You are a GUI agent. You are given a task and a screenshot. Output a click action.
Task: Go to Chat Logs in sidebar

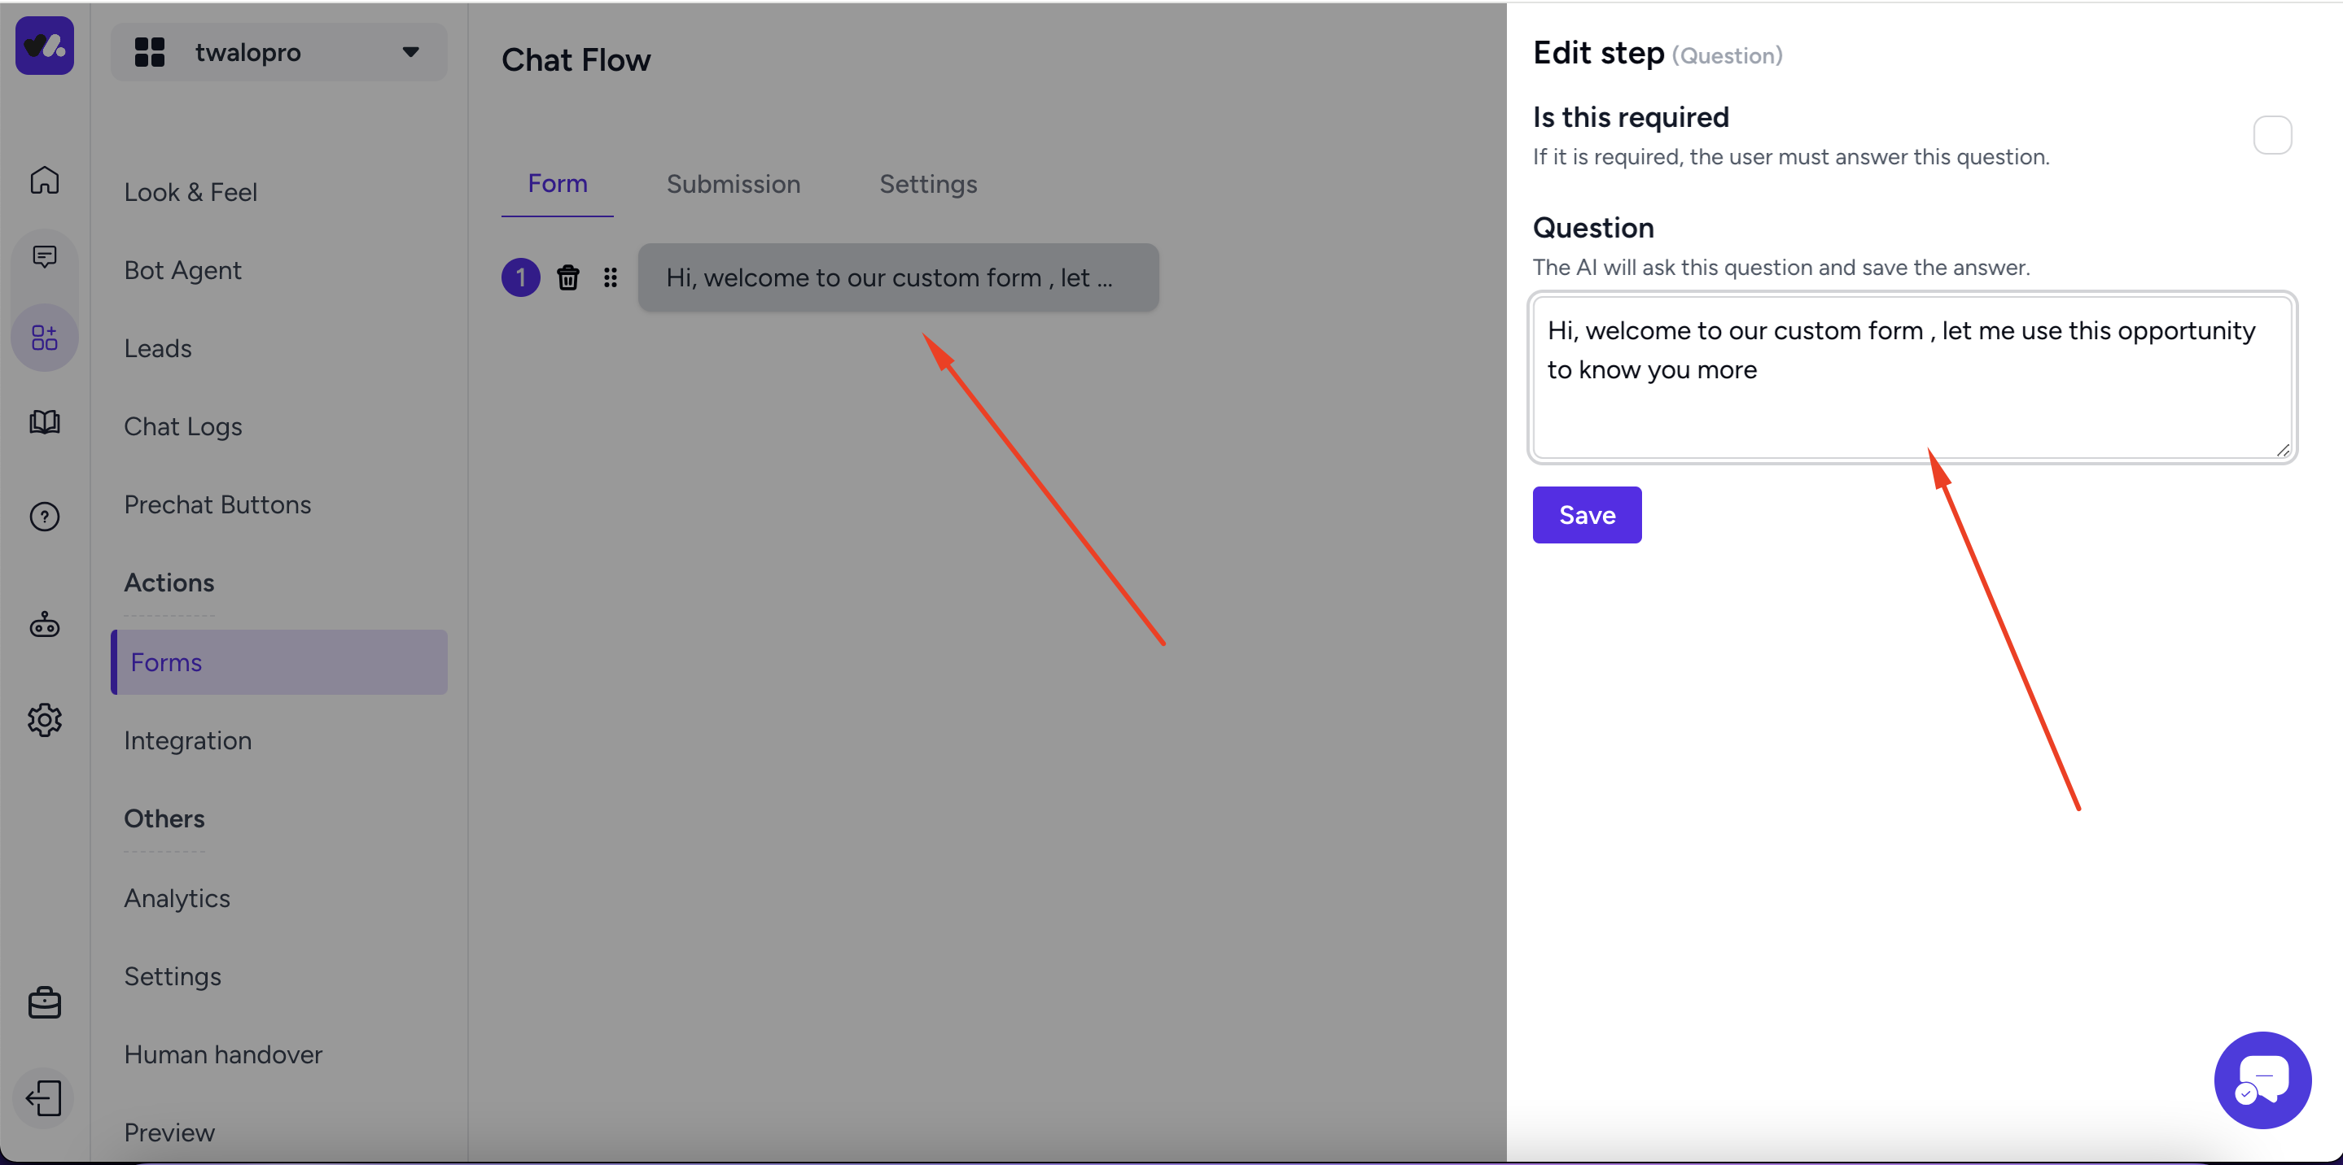tap(183, 426)
